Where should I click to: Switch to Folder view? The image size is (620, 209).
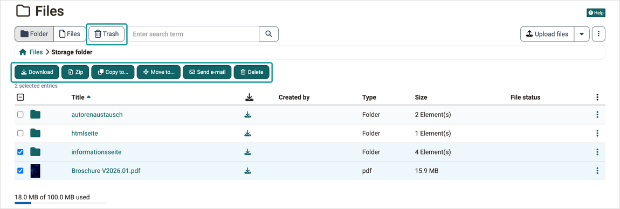(34, 34)
